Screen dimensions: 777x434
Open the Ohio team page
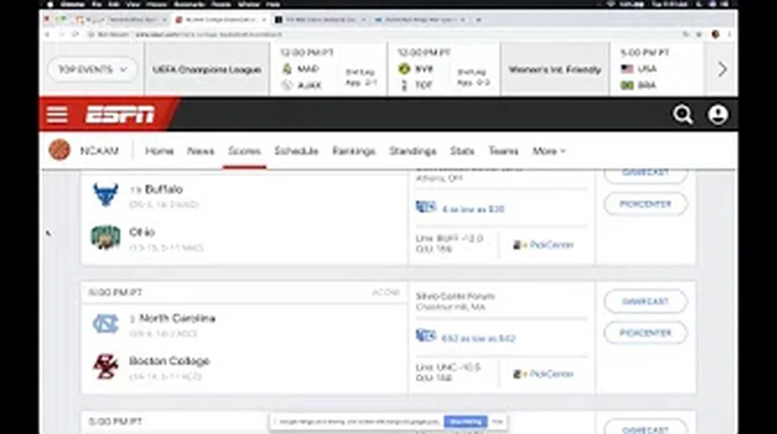pos(142,232)
